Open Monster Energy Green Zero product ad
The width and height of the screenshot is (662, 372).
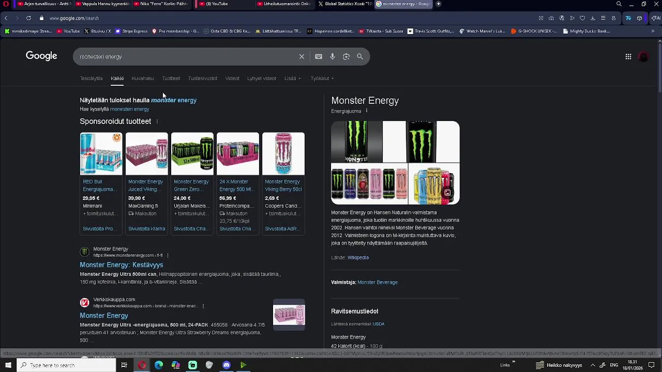[x=192, y=183]
